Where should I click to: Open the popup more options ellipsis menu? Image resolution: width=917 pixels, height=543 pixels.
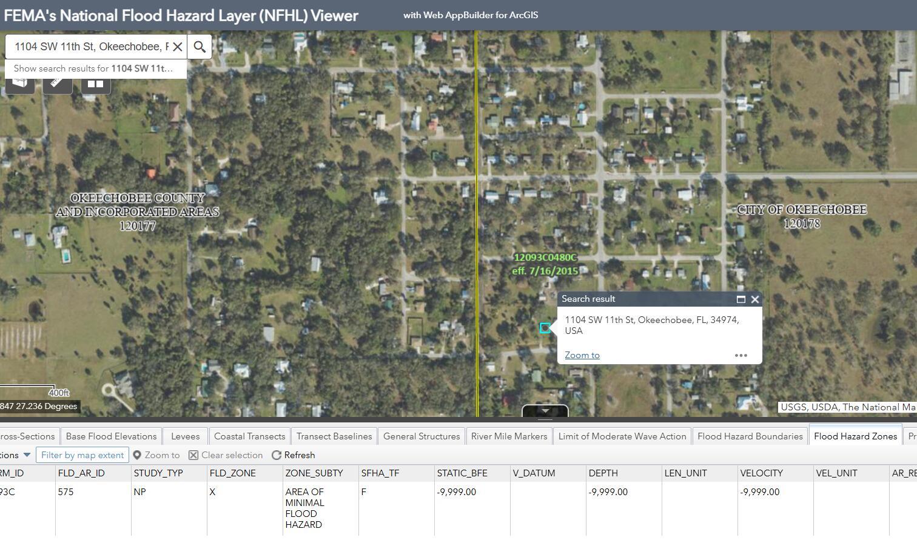coord(741,355)
